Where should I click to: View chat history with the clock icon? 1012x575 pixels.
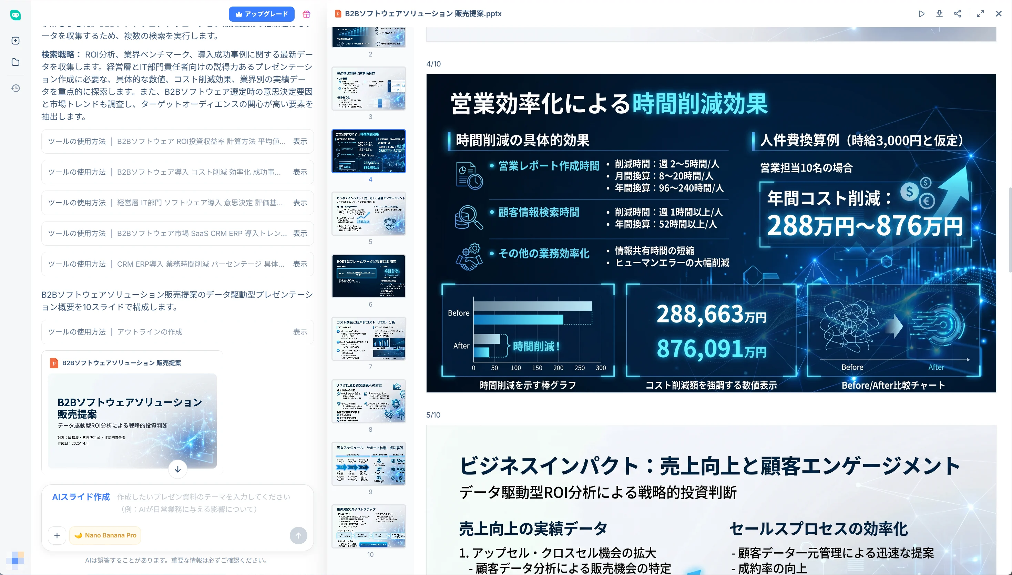(x=16, y=89)
